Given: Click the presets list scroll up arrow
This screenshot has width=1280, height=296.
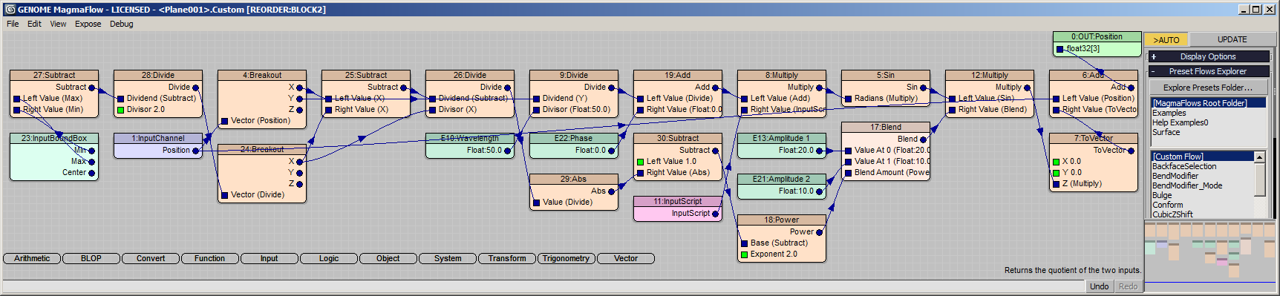Looking at the screenshot, I should [1259, 157].
